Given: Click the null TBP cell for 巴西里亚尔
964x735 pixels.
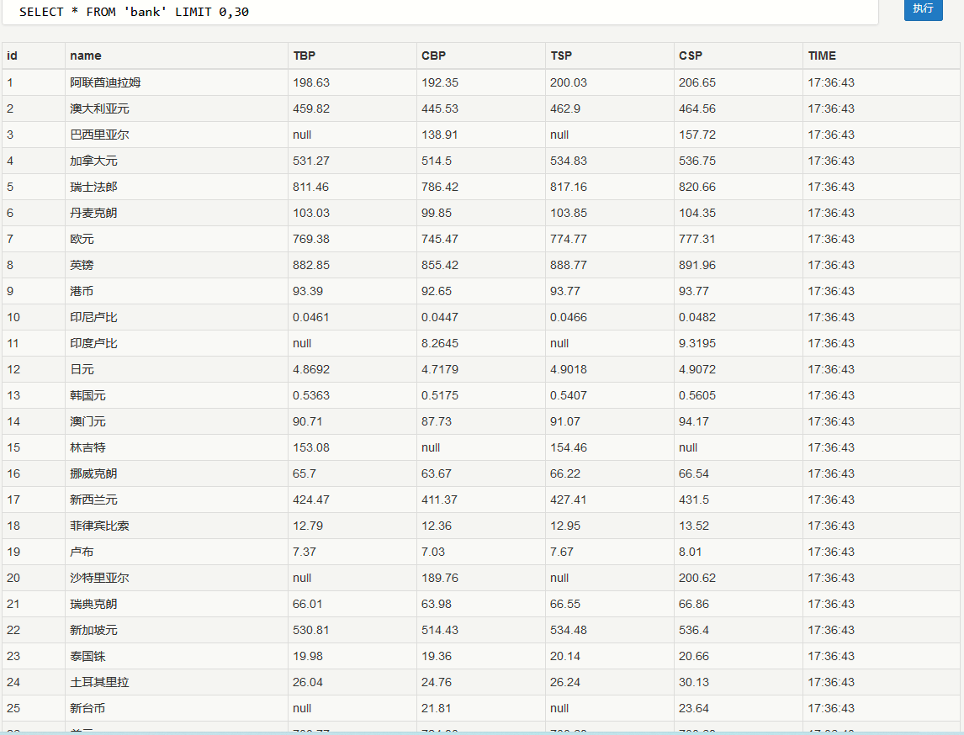Looking at the screenshot, I should (x=302, y=135).
